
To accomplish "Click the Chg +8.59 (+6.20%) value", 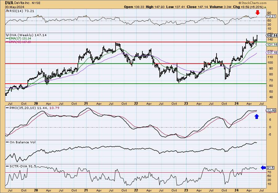I will click(248, 7).
